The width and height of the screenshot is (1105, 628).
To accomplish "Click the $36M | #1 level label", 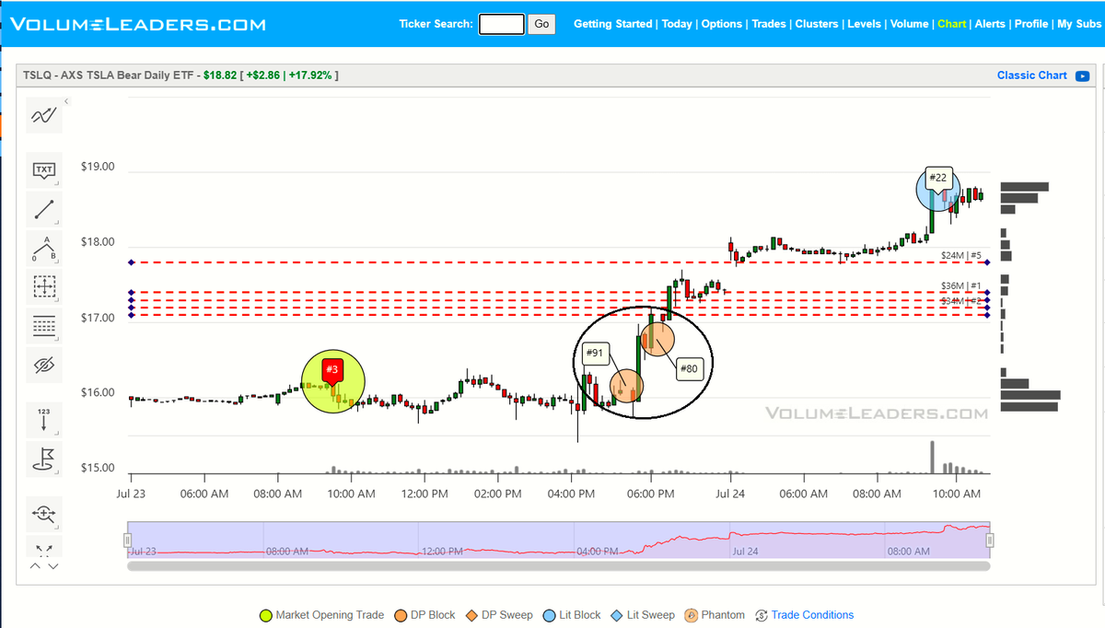I will pyautogui.click(x=961, y=286).
